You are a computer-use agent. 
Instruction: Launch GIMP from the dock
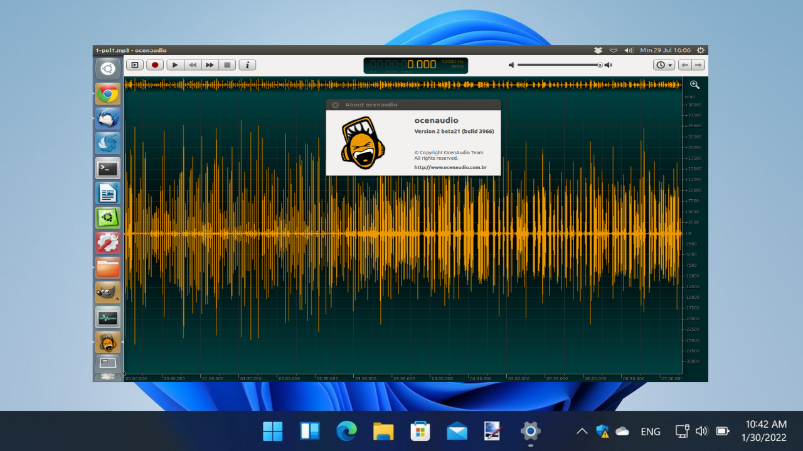coord(108,293)
